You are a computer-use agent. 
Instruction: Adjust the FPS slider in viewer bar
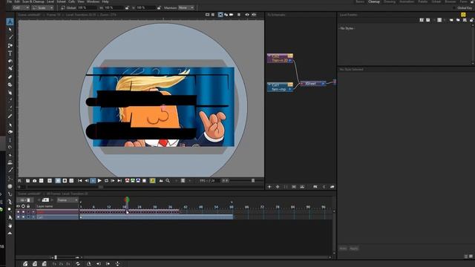coord(253,181)
